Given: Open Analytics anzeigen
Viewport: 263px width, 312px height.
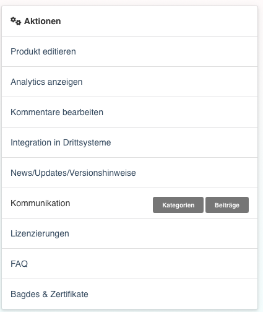Looking at the screenshot, I should click(x=46, y=82).
